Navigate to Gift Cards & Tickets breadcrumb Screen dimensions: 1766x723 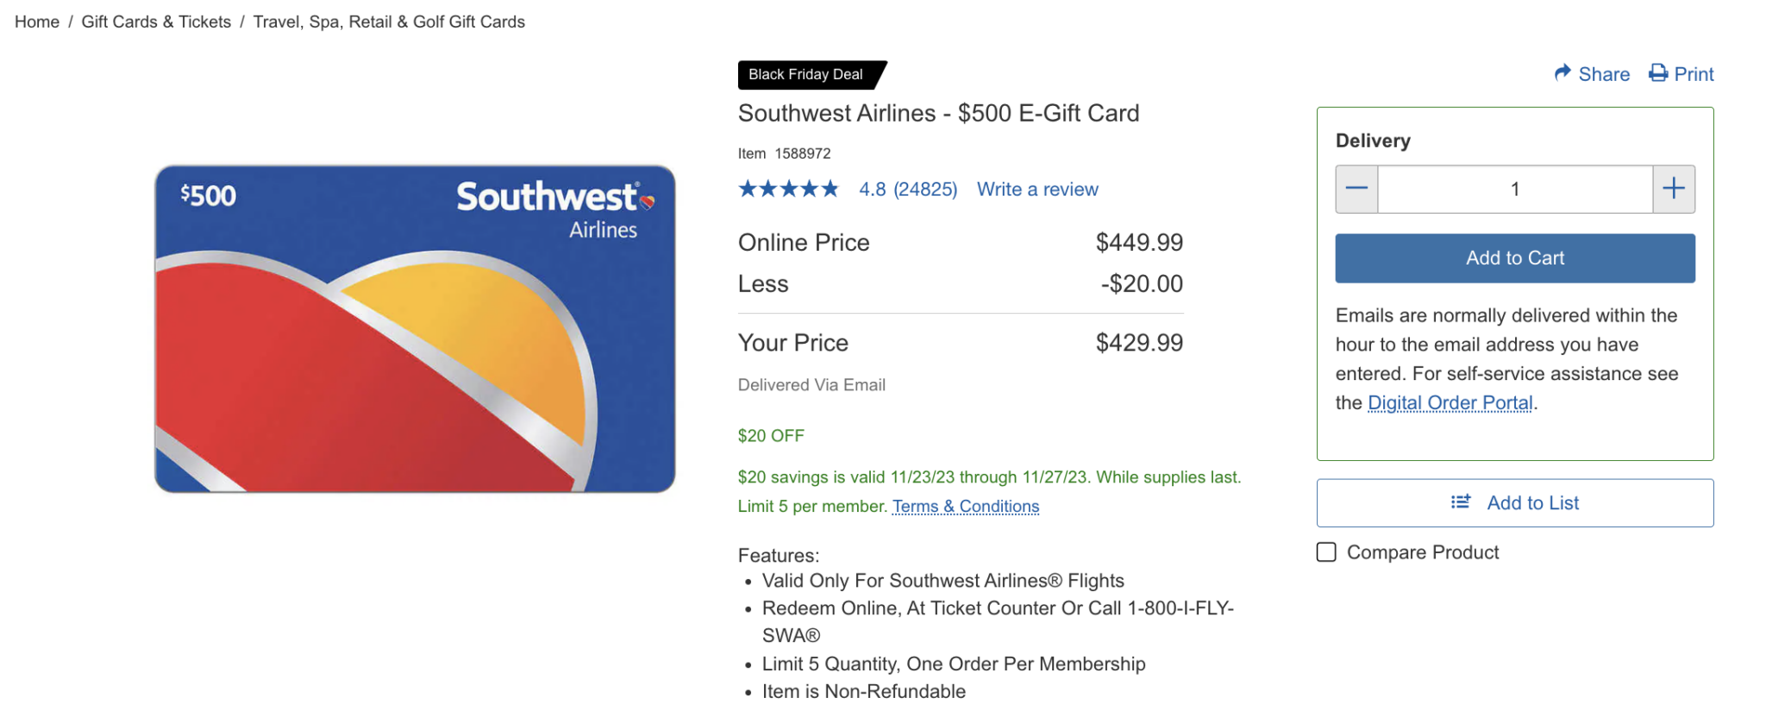click(156, 22)
